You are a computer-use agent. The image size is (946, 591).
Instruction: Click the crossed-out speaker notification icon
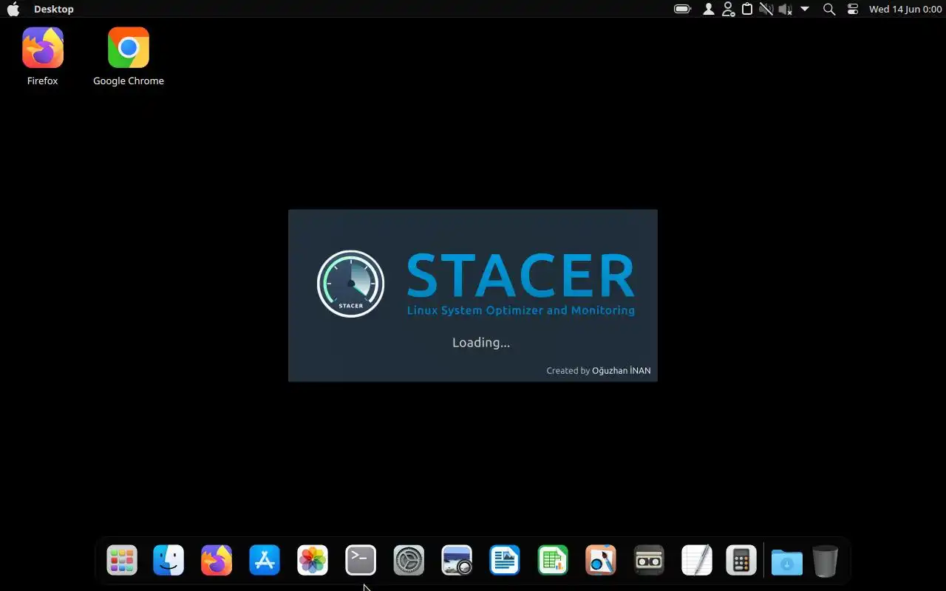point(766,9)
